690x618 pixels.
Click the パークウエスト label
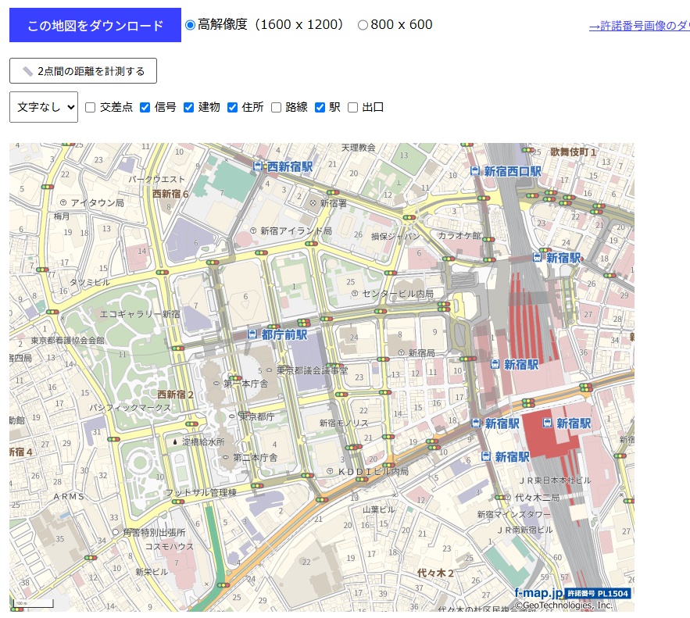coord(156,179)
